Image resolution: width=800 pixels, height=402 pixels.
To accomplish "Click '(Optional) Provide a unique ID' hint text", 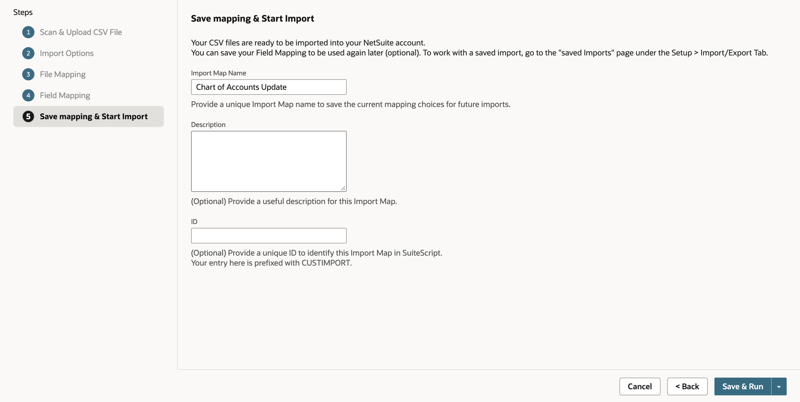I will click(x=316, y=253).
